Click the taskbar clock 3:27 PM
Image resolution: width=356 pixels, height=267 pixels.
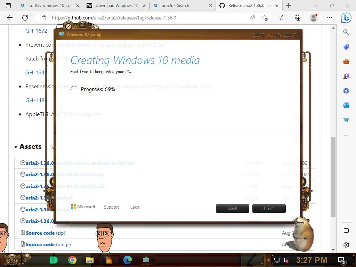pos(311,260)
